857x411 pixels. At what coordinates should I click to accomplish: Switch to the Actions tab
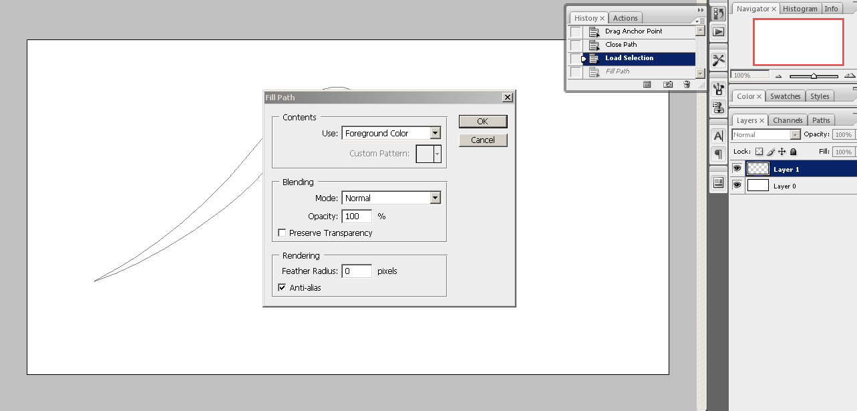click(x=625, y=18)
